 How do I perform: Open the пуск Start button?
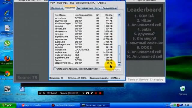[8, 105]
